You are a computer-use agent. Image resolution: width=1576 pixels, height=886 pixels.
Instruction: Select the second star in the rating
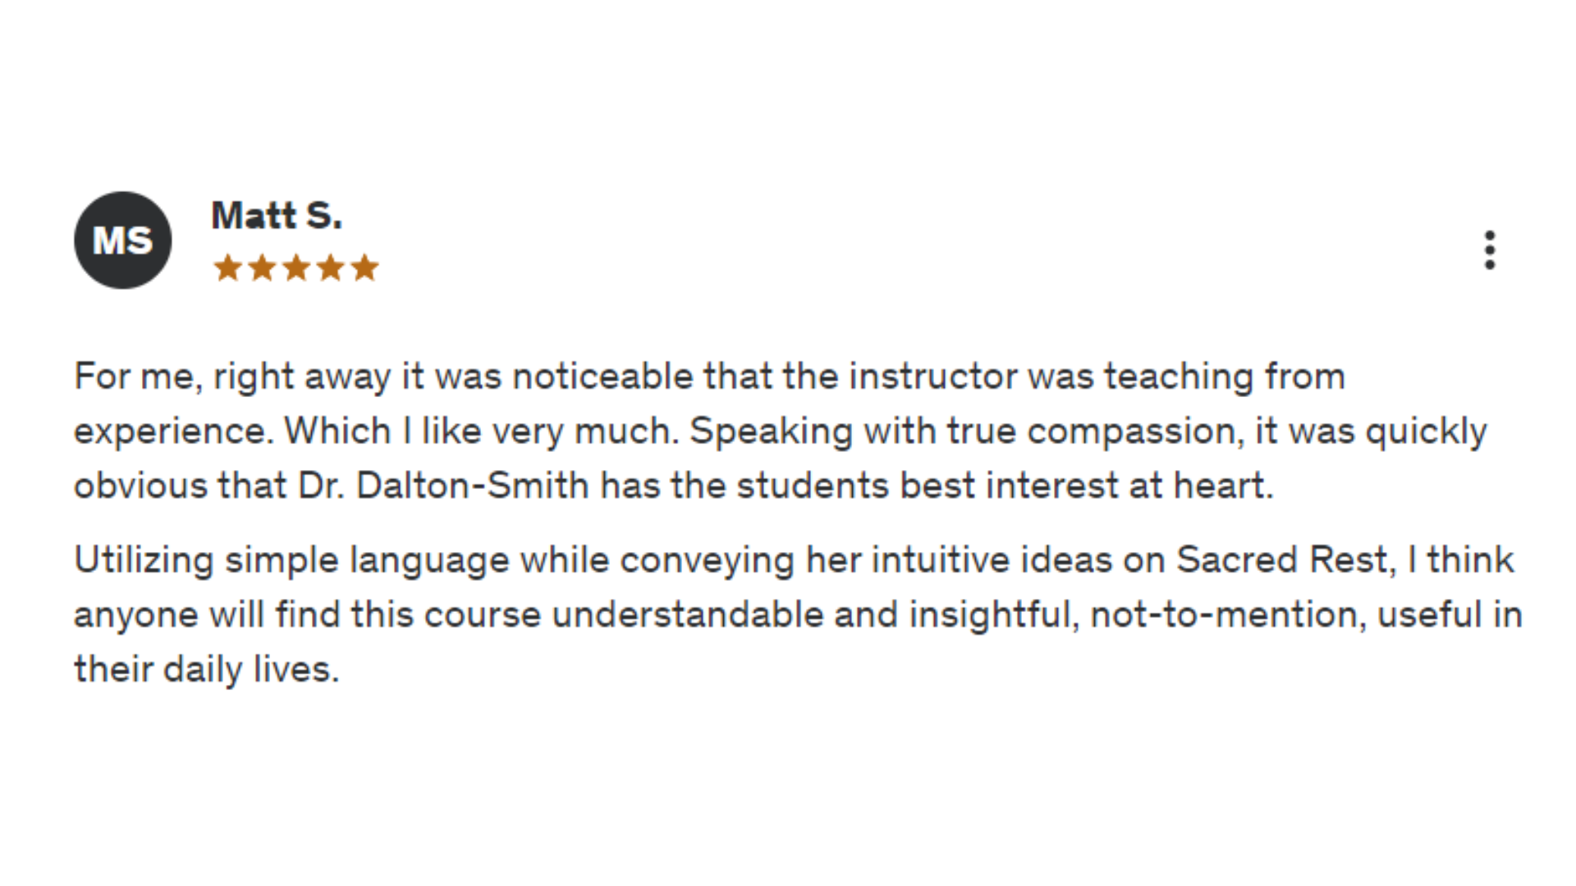(x=262, y=267)
